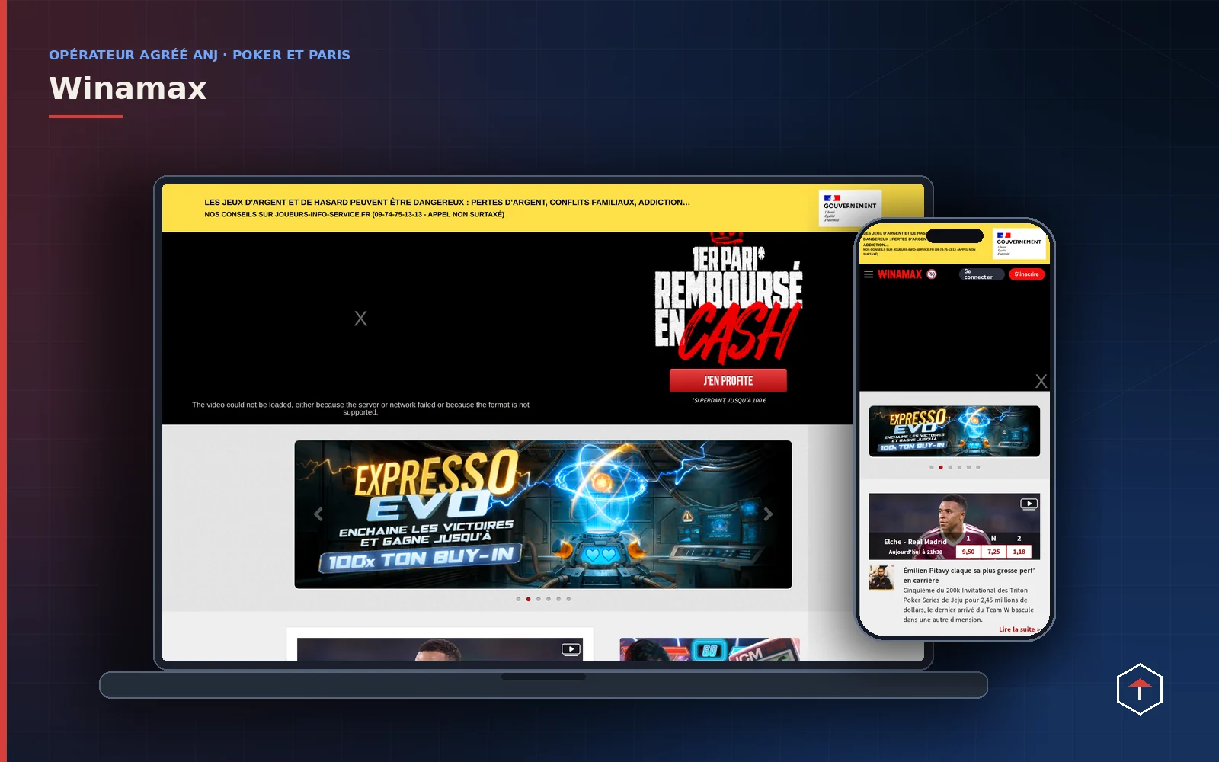Image resolution: width=1219 pixels, height=762 pixels.
Task: Click the hexagon arrow logo in the corner
Action: click(x=1139, y=690)
